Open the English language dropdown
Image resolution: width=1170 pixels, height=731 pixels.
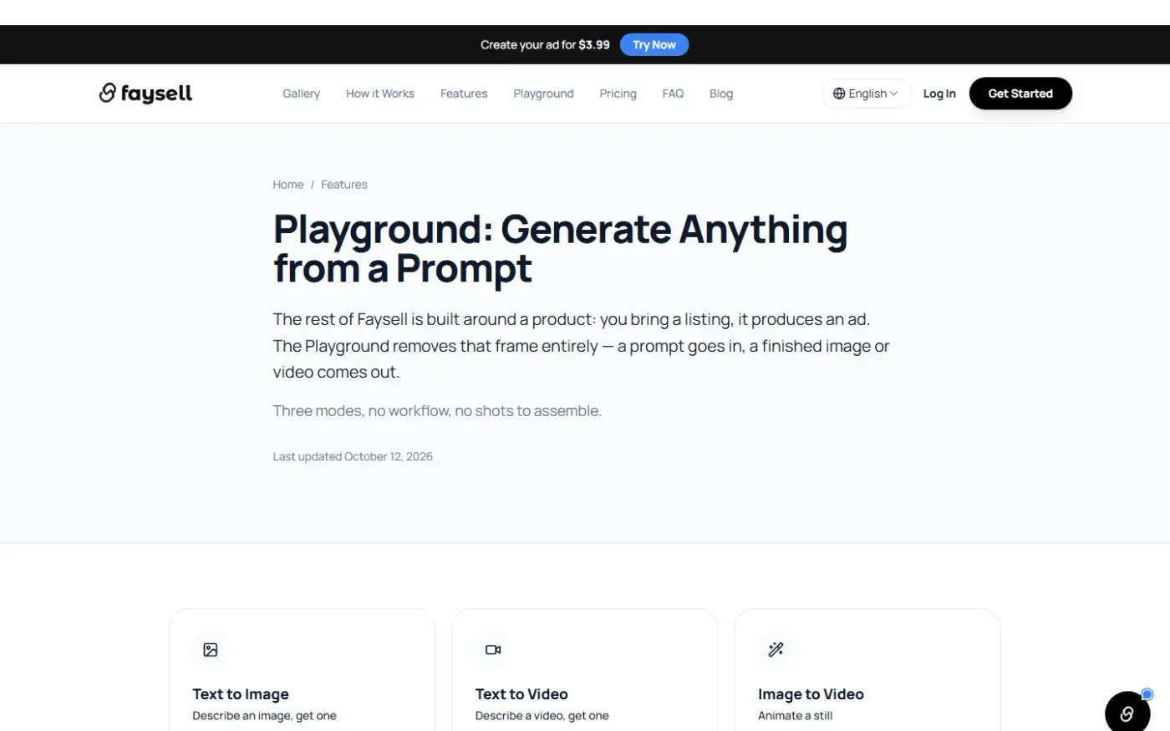[x=866, y=94]
